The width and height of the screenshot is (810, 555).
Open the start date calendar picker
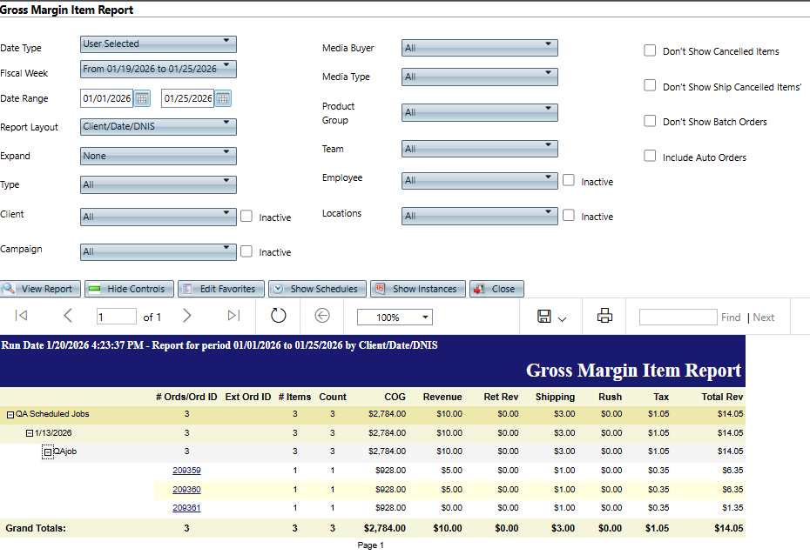(x=143, y=98)
